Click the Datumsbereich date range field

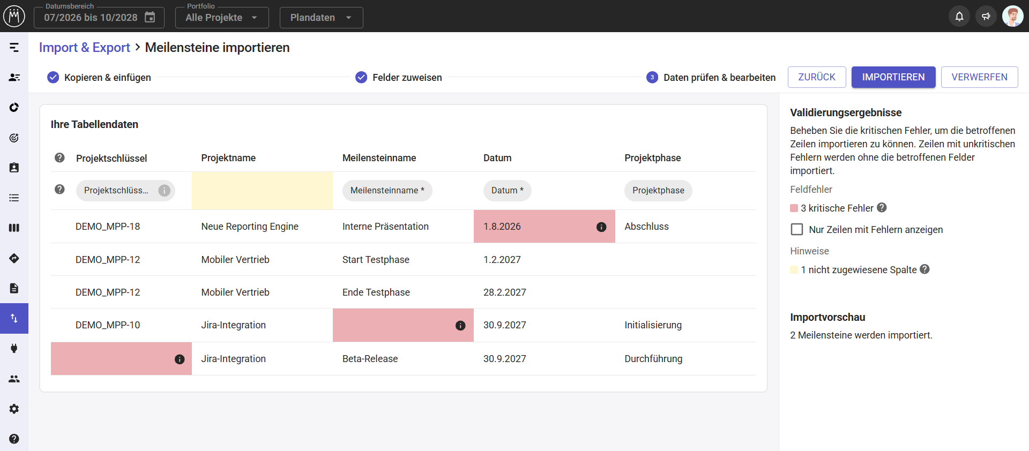click(x=99, y=18)
